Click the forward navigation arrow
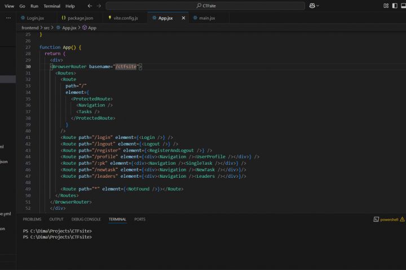The image size is (406, 270). coord(99,6)
